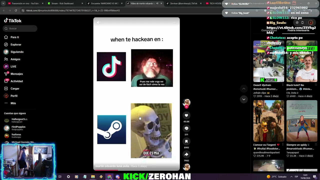Open the Actividad notifications

coord(13,81)
